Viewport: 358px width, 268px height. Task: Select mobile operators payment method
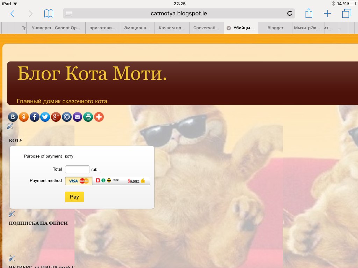click(x=107, y=181)
